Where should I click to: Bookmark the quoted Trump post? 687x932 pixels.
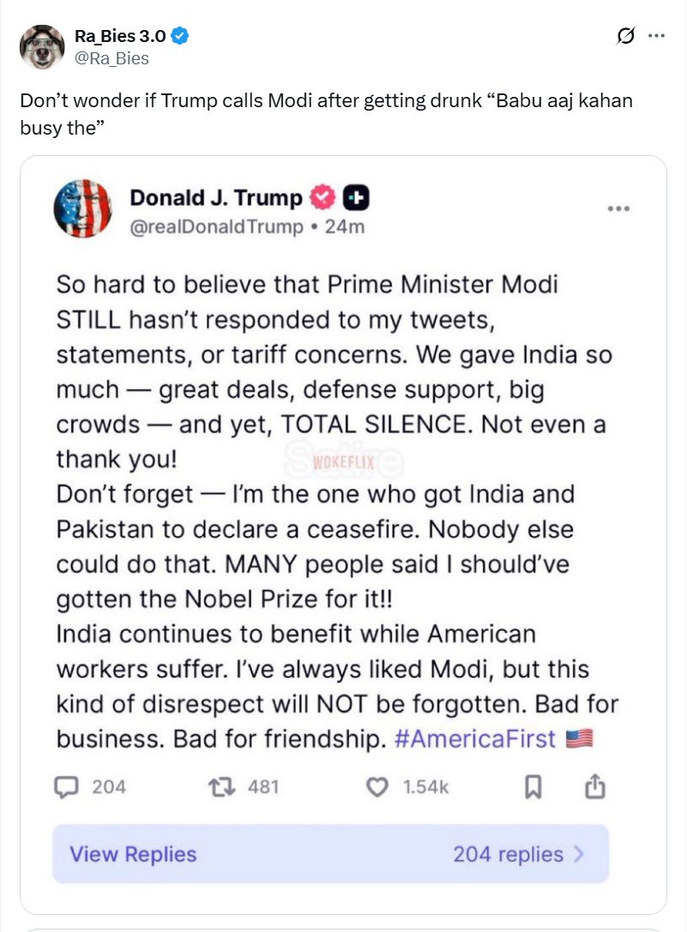click(533, 786)
